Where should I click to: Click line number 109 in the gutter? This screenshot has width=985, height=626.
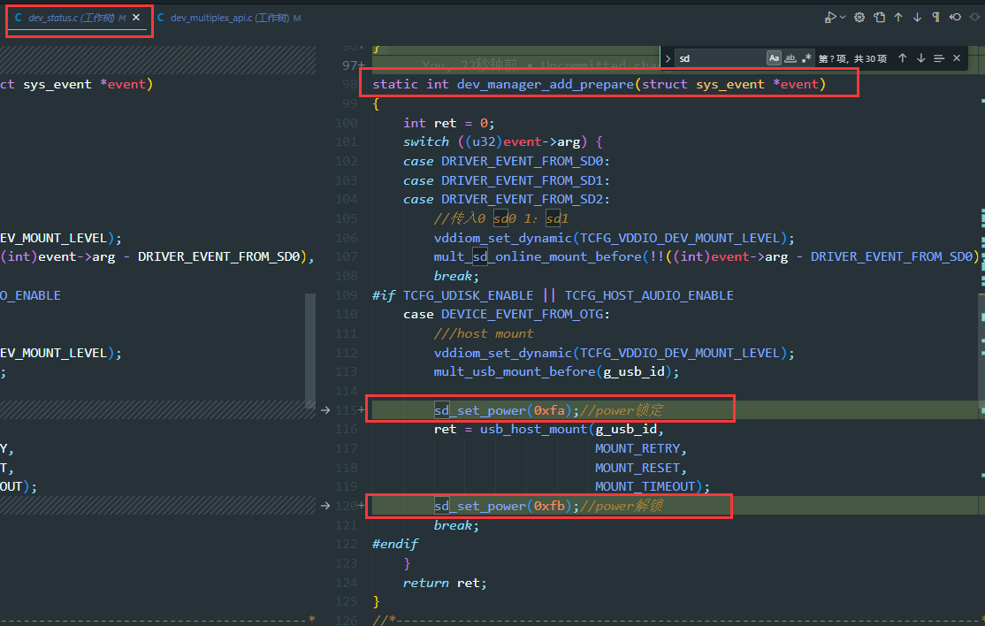pos(346,295)
